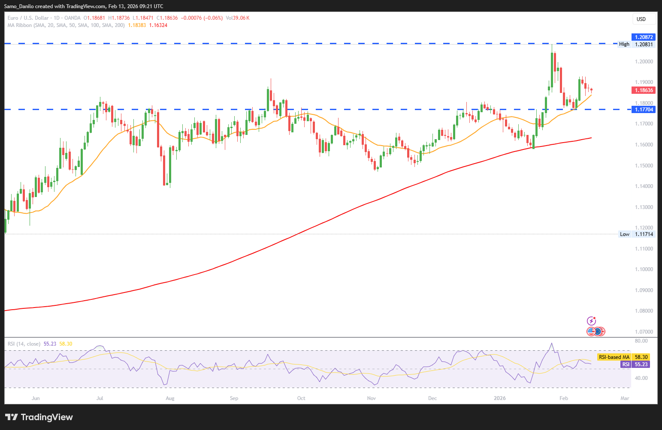
Task: Click the red 1.16324 SMA value
Action: click(158, 25)
